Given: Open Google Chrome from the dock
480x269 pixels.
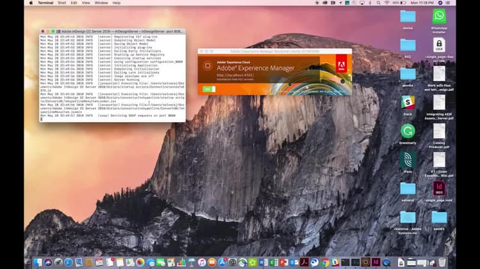Looking at the screenshot, I should tap(324, 262).
